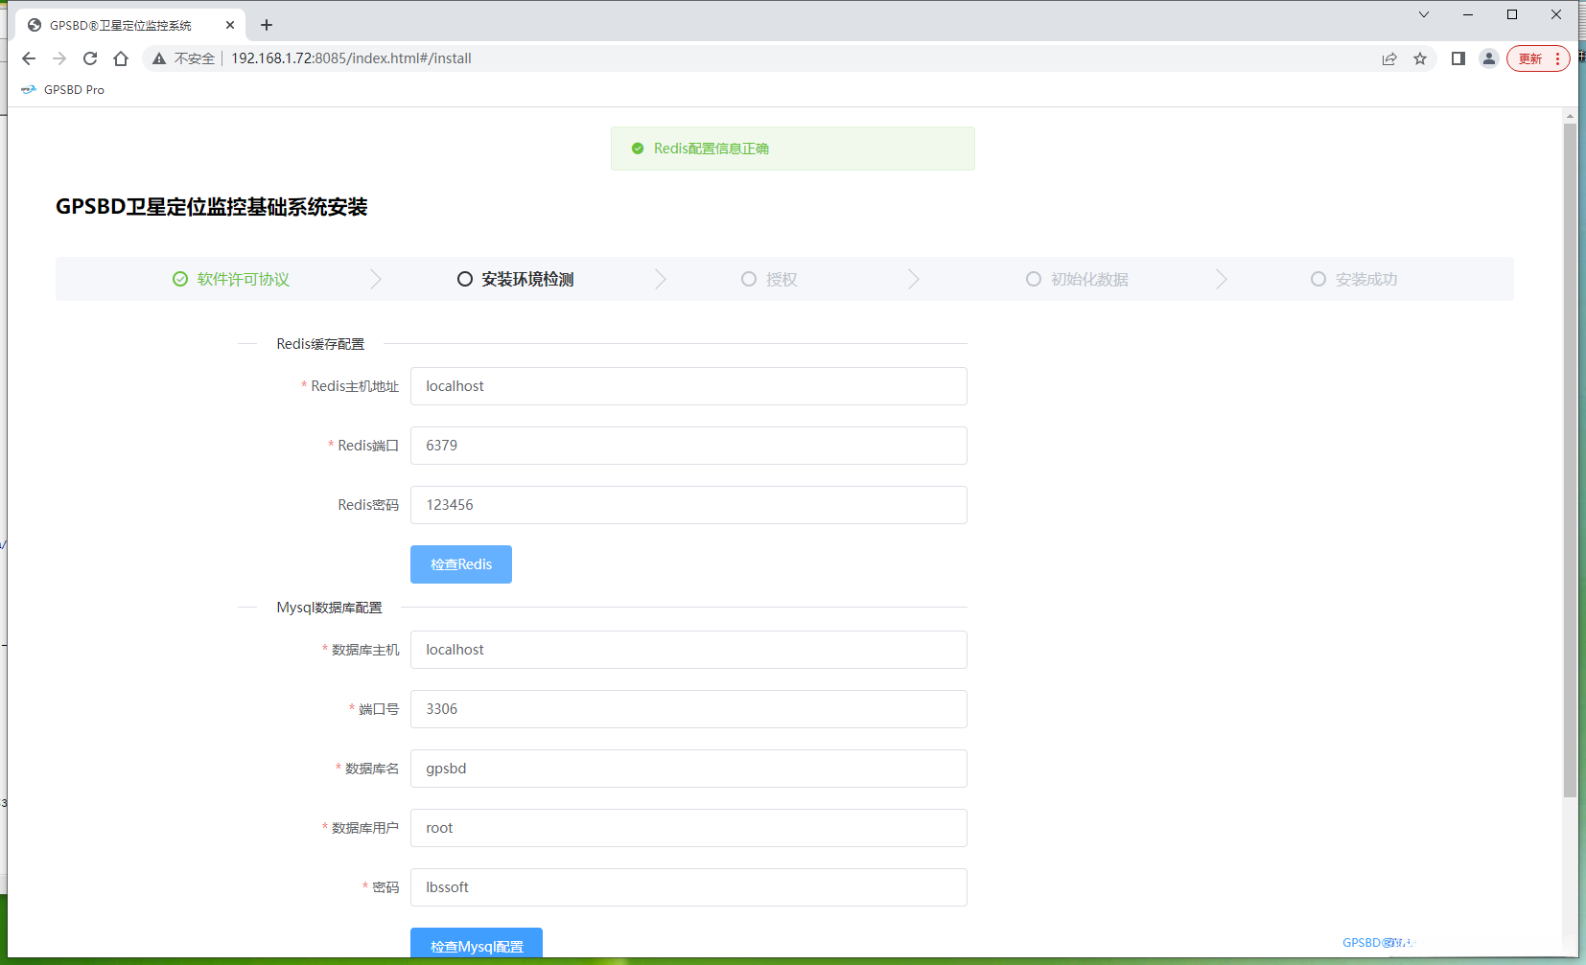Close the GPSBD卫星定位监控系统 tab
The height and width of the screenshot is (965, 1586).
[230, 25]
